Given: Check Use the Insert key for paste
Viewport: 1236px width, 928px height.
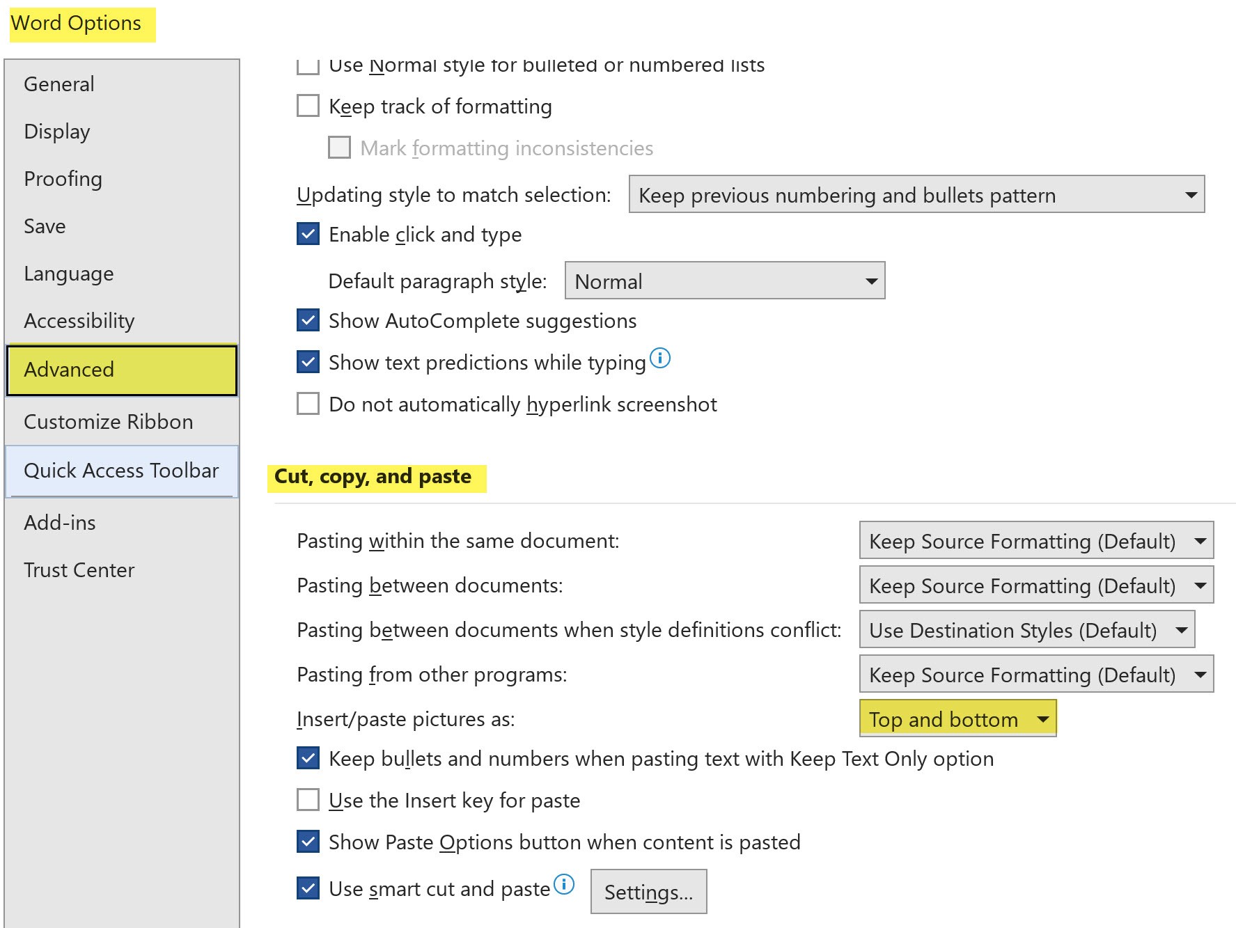Looking at the screenshot, I should (308, 800).
